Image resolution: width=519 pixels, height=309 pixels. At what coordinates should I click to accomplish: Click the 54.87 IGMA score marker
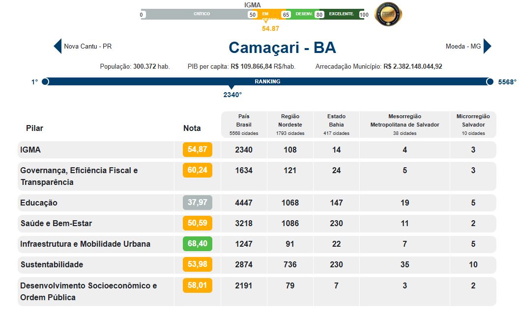266,22
